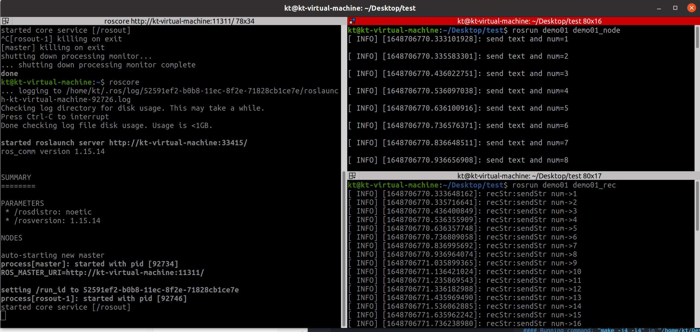Click scrollbar thumb of demo01_node pane
The image size is (700, 332).
tap(697, 38)
